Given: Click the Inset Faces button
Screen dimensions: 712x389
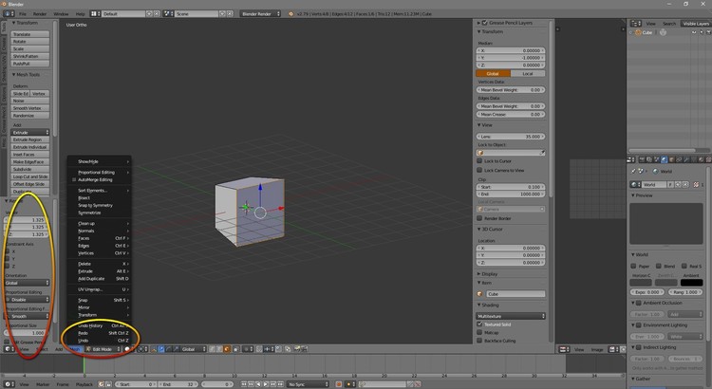Looking at the screenshot, I should pyautogui.click(x=30, y=155).
